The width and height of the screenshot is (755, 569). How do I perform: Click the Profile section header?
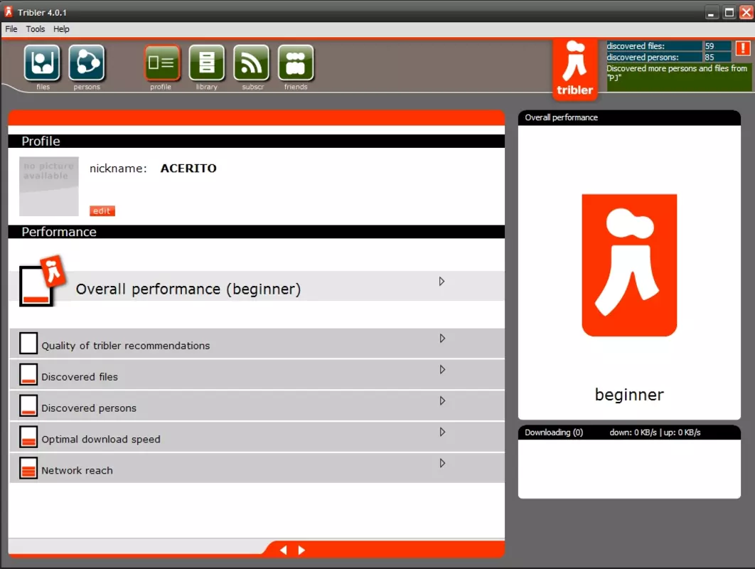coord(256,141)
